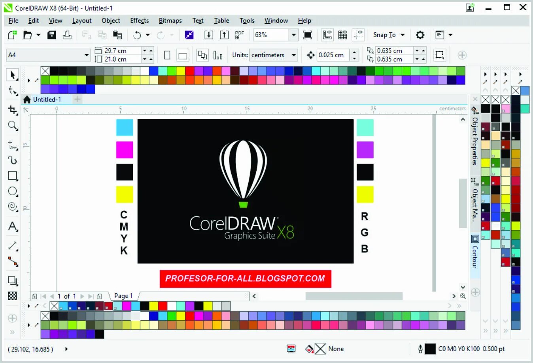Click the Print icon
Screen dimensions: 533x363
67,35
